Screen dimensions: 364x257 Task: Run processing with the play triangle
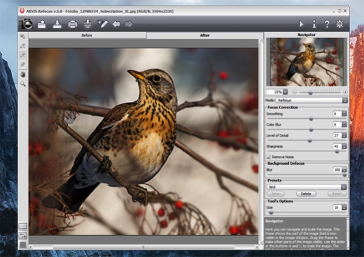pyautogui.click(x=301, y=24)
